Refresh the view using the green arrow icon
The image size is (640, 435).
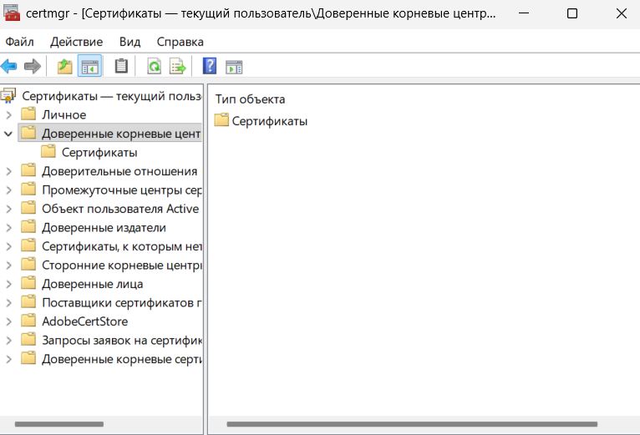[x=154, y=66]
